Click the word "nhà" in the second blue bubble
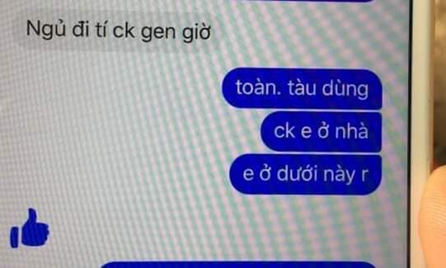This screenshot has height=268, width=446. 351,130
